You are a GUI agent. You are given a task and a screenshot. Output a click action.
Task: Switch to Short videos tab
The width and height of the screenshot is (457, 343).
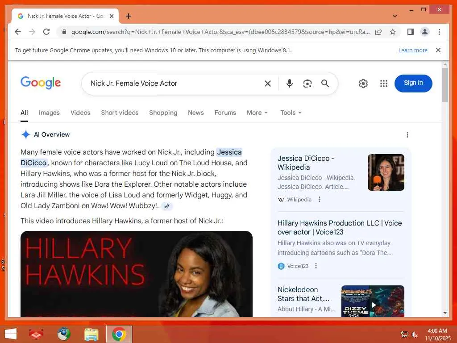tap(120, 113)
